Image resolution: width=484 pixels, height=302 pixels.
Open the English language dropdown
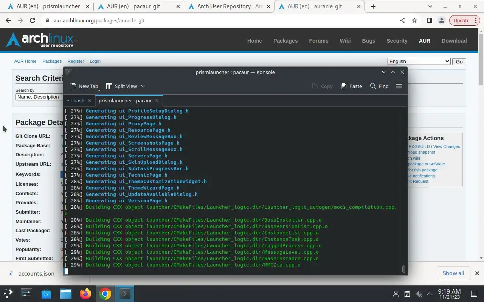tap(419, 62)
